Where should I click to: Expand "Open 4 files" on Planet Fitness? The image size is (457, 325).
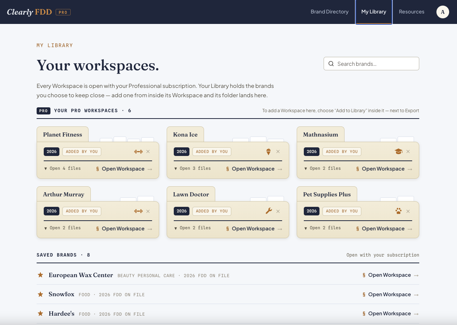(x=62, y=168)
